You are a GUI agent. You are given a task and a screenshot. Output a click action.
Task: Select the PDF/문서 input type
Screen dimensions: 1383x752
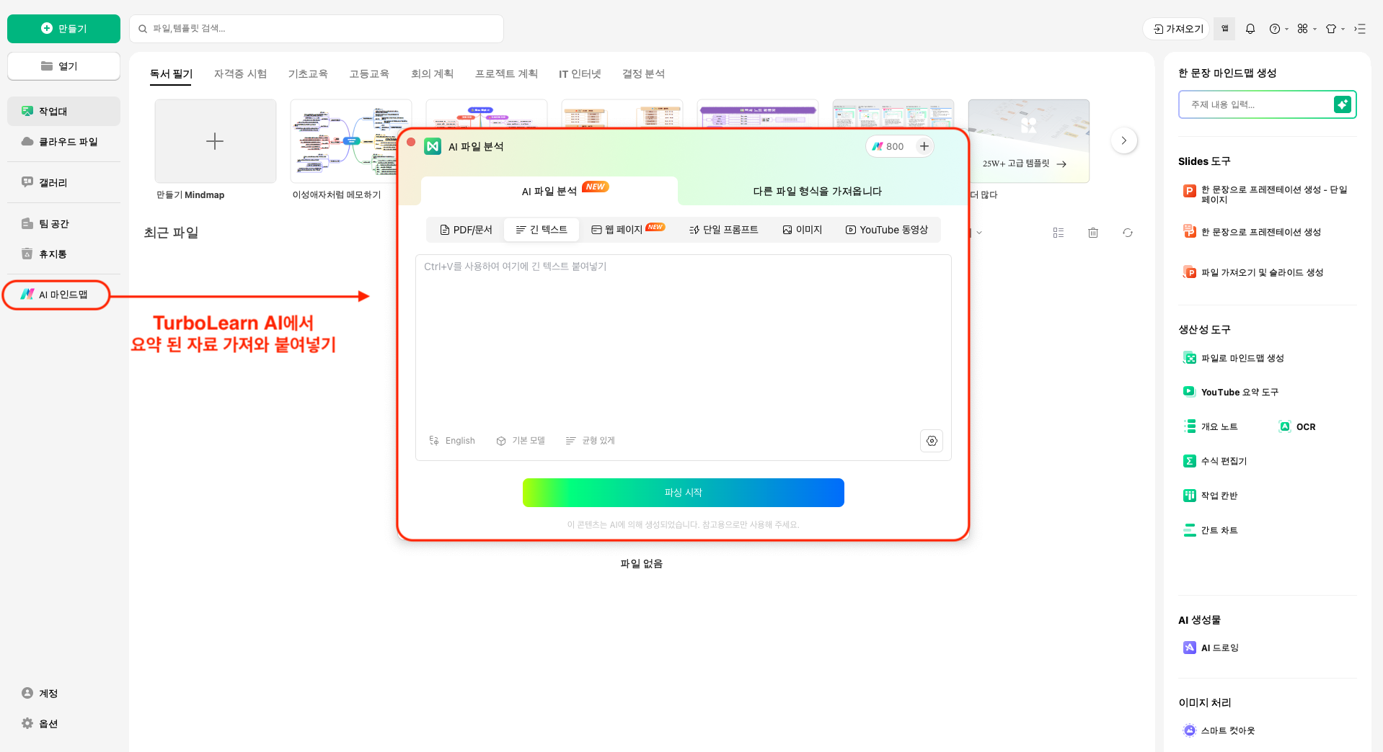point(466,230)
